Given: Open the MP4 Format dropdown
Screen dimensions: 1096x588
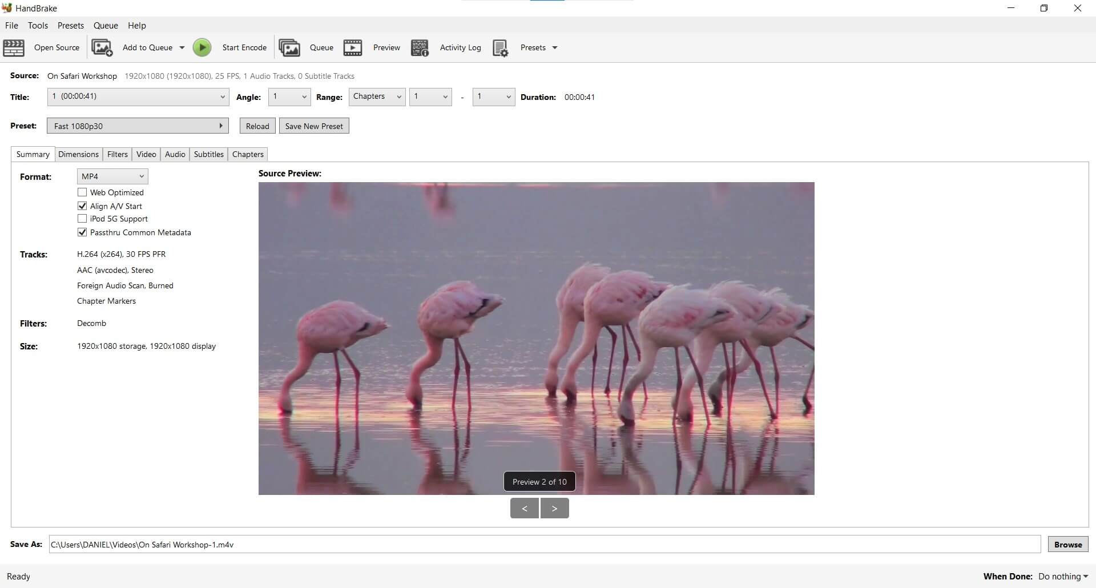Looking at the screenshot, I should point(112,176).
